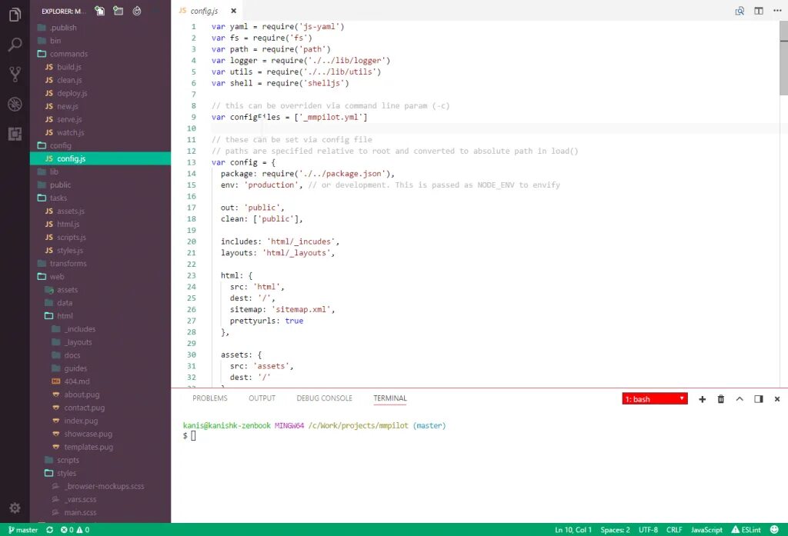The image size is (788, 536).
Task: Open the Search view in the activity bar
Action: pos(15,45)
